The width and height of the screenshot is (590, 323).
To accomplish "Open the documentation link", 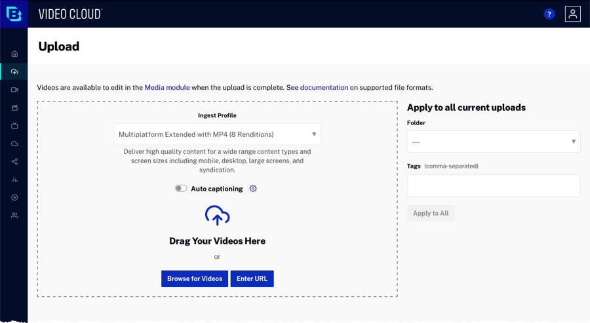I will (324, 87).
